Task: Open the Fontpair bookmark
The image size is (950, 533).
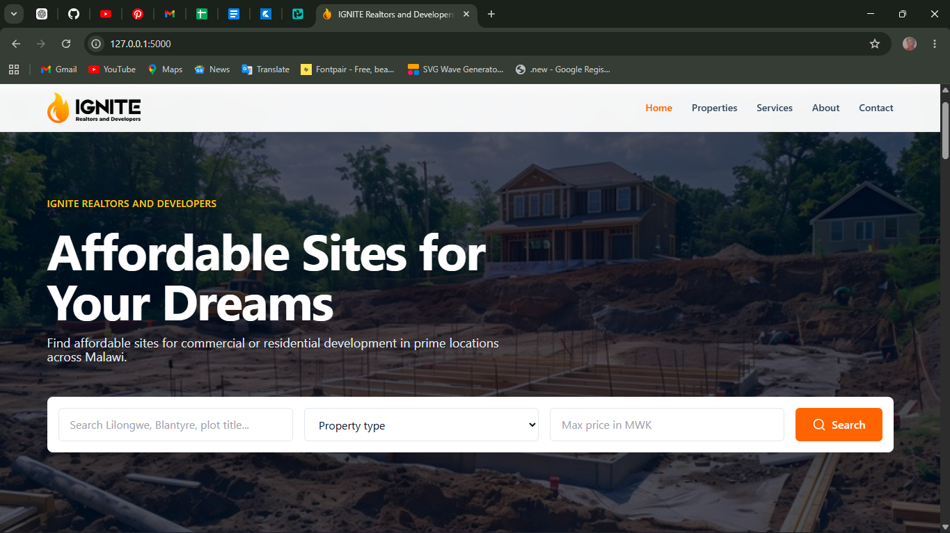Action: click(348, 69)
